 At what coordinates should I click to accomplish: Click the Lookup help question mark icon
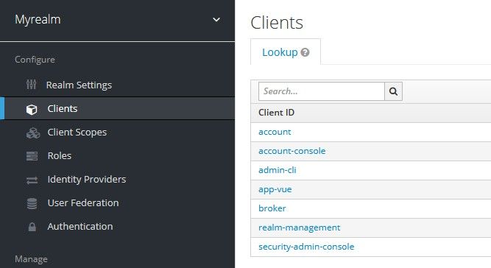(305, 52)
